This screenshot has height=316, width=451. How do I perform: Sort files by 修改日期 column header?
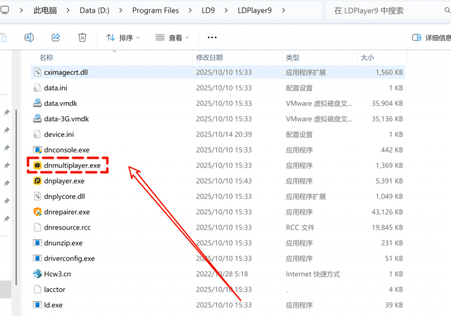click(209, 57)
